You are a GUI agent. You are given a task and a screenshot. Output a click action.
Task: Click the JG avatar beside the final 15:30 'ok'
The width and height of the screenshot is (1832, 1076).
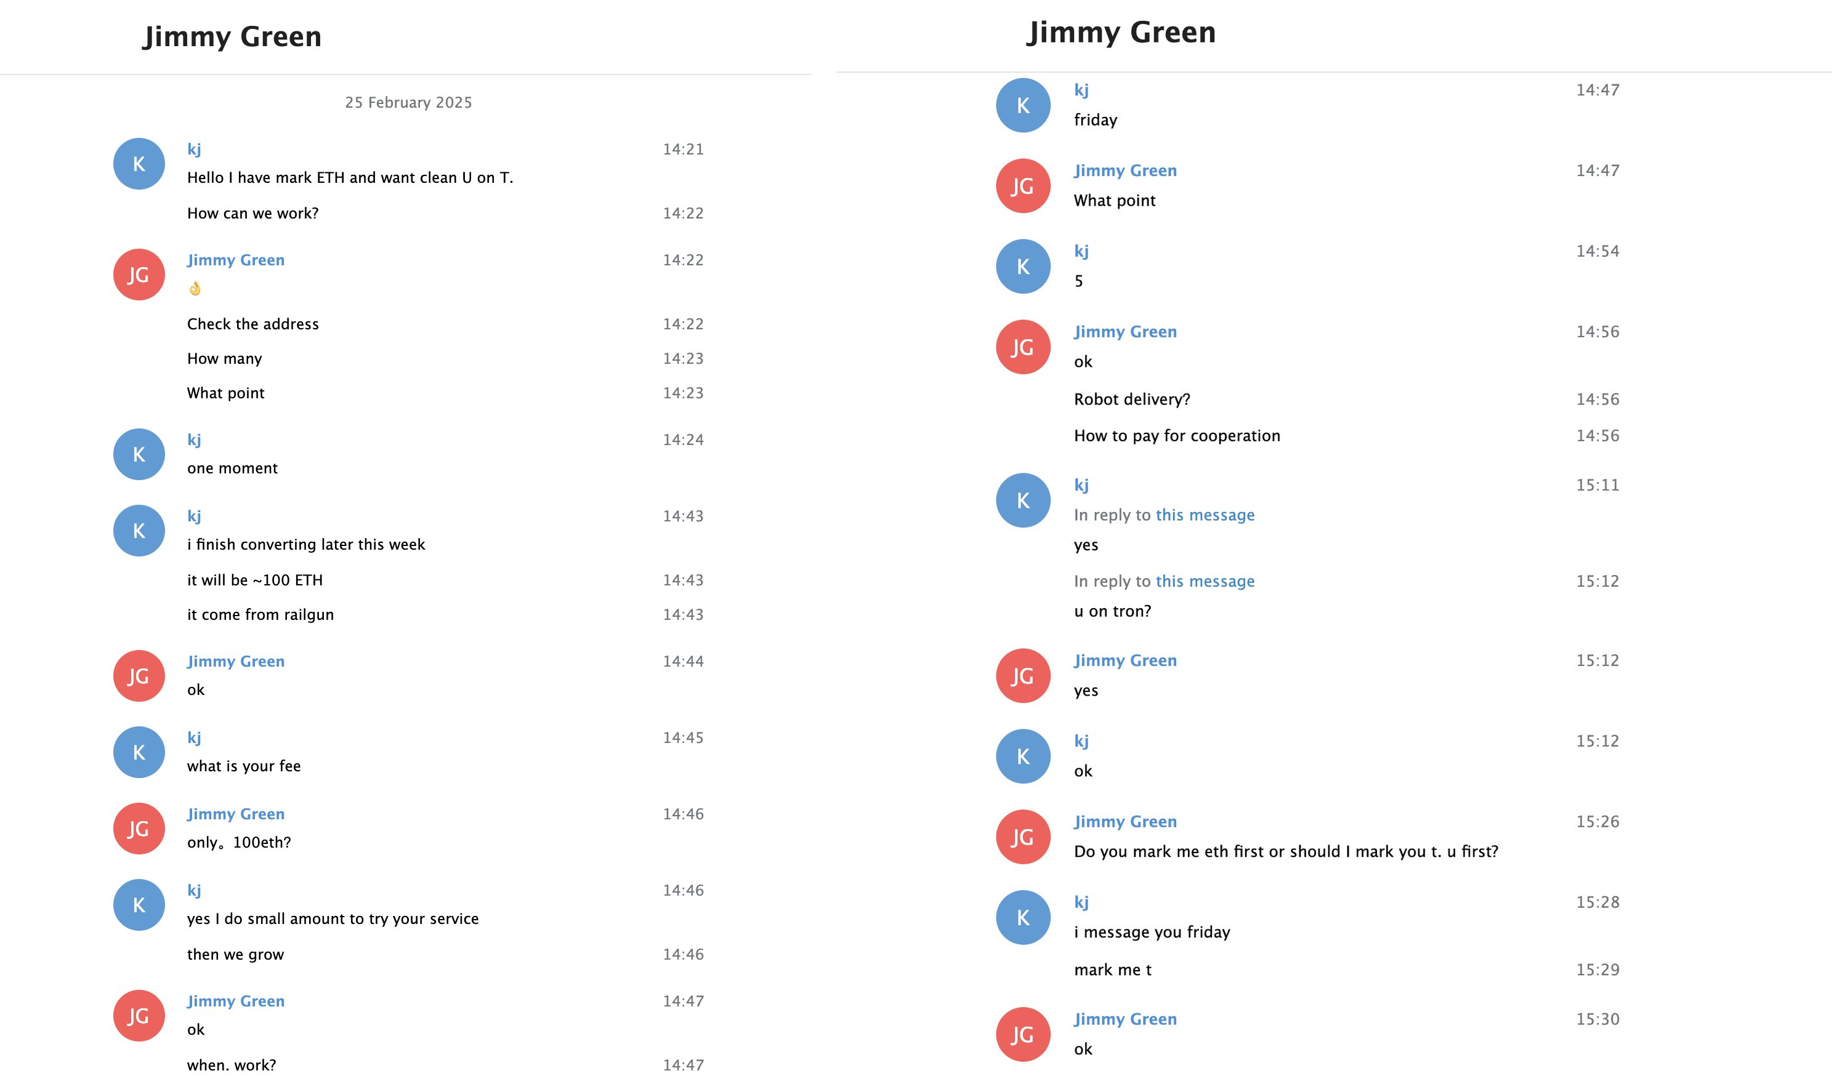click(1023, 1035)
